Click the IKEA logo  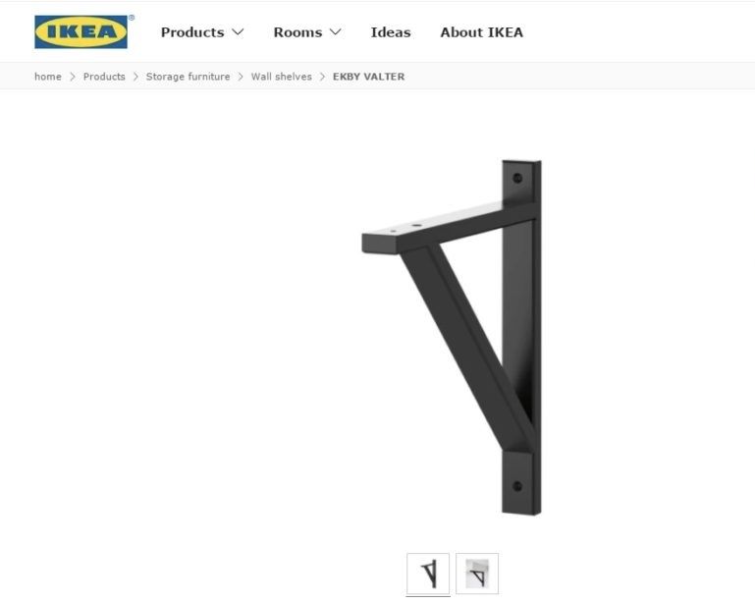click(81, 31)
